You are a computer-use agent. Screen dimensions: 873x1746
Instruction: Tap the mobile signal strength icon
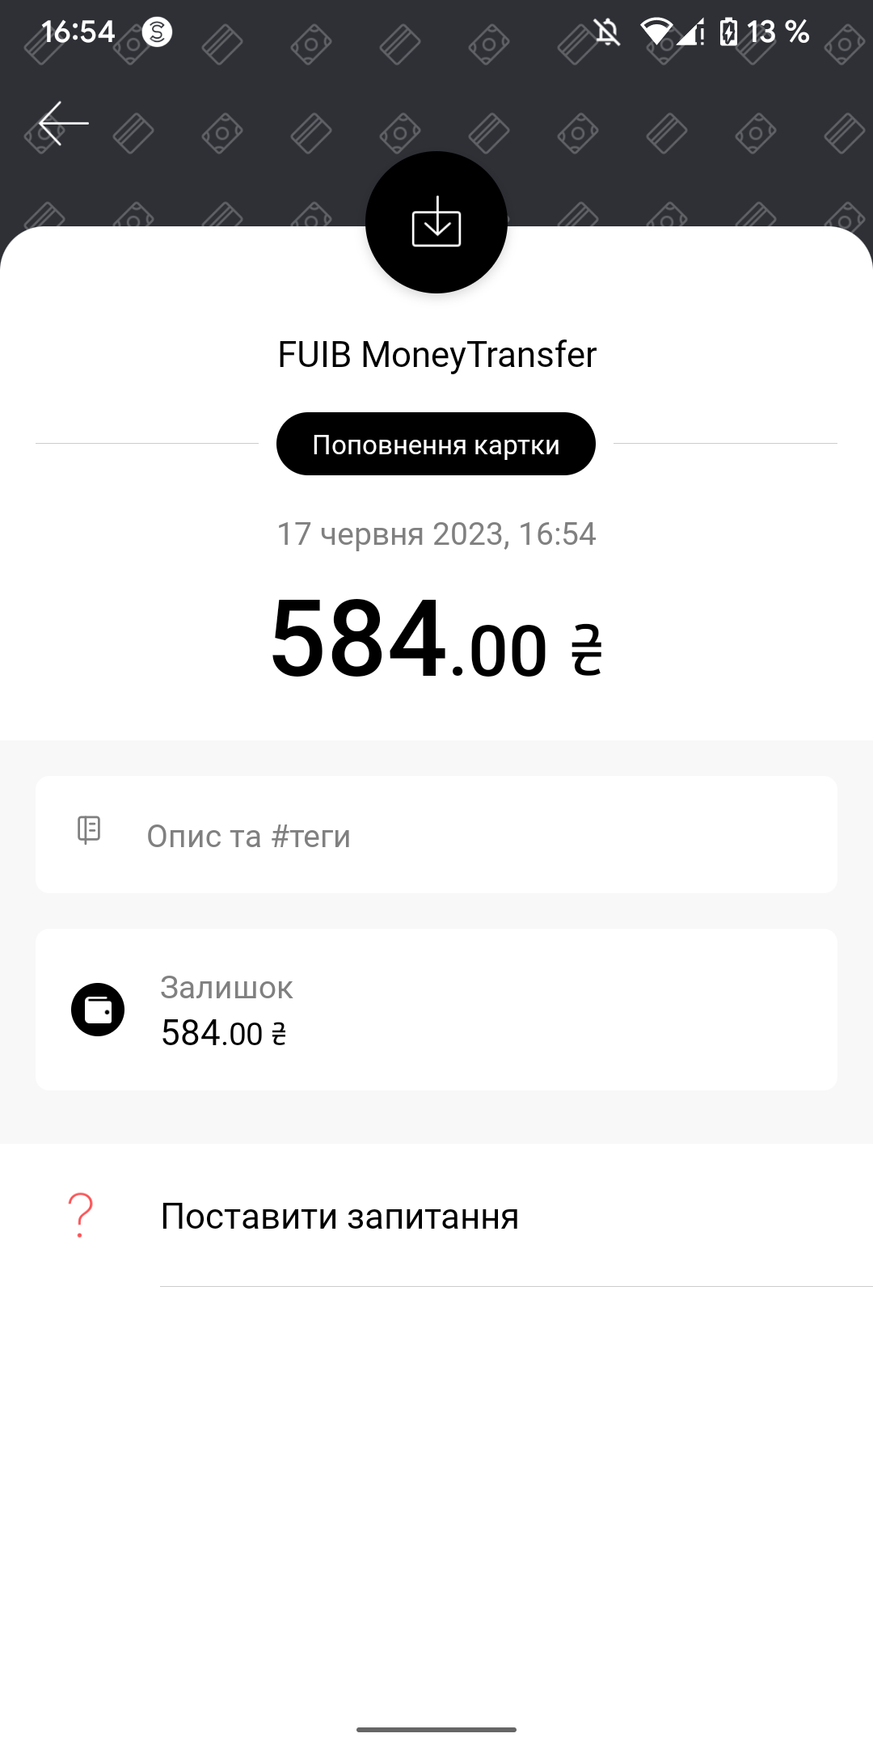pyautogui.click(x=691, y=32)
